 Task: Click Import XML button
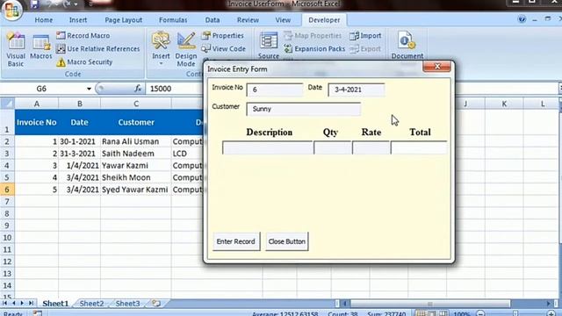tap(365, 35)
